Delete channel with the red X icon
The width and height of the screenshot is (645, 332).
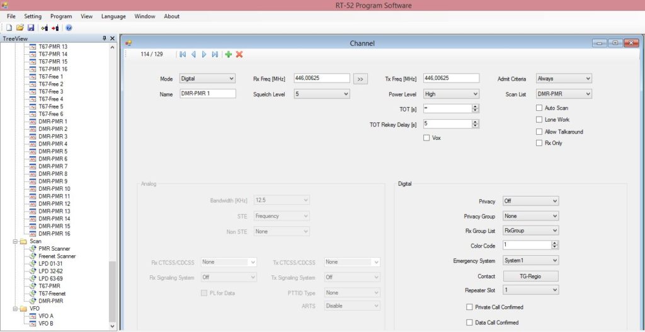239,55
